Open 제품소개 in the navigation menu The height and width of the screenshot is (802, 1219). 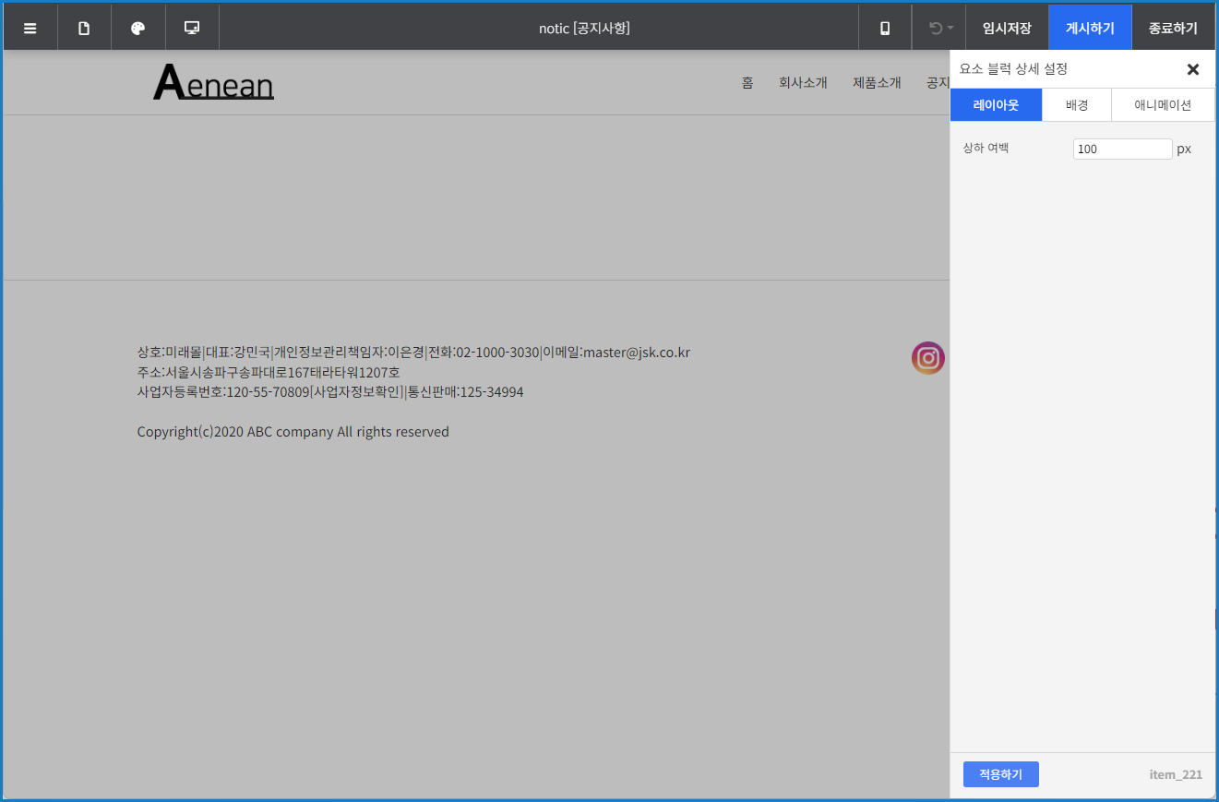(877, 83)
